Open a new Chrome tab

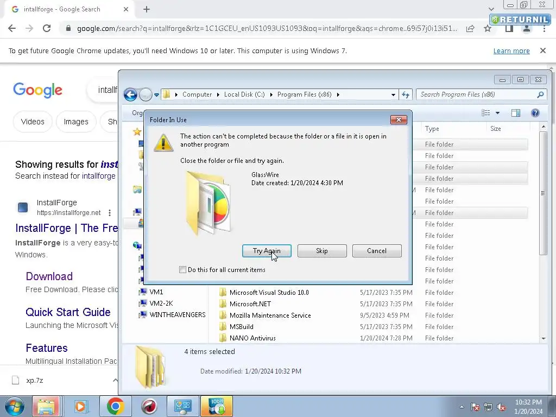tap(147, 9)
